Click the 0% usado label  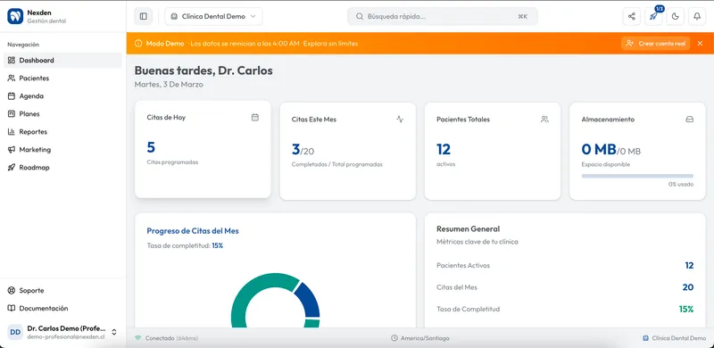coord(681,185)
